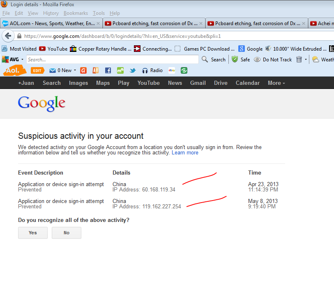Open the View menu
334x287 pixels.
[33, 13]
